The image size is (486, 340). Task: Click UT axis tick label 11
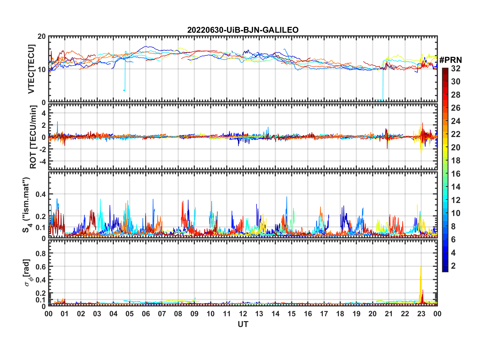tap(227, 314)
